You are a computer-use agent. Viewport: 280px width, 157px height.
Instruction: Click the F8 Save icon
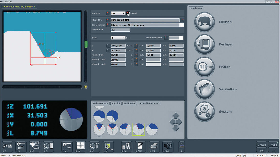(108, 147)
